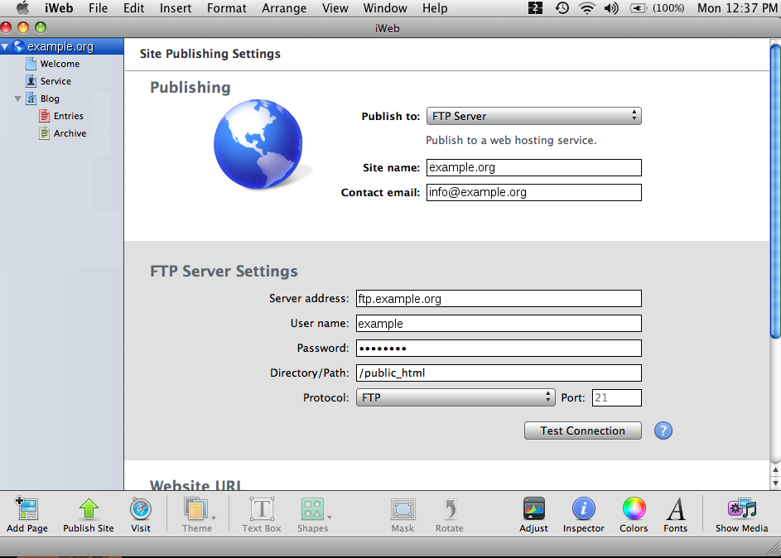Open the Shapes toolbar icon
Screen dimensions: 781x558
click(312, 508)
